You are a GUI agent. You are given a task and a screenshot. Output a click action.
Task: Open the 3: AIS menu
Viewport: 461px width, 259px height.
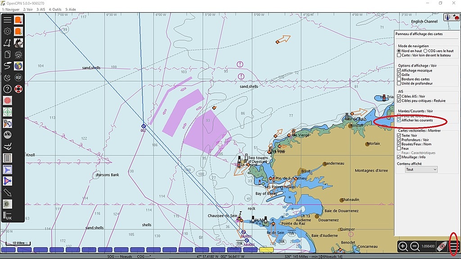click(41, 9)
